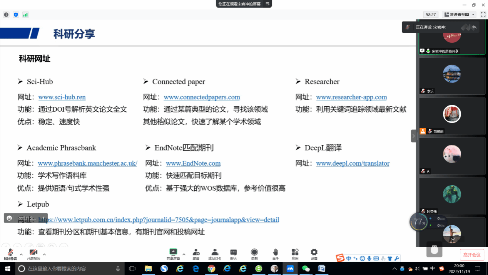Collapse the participant video side panel
This screenshot has height=275, width=488.
point(414,136)
